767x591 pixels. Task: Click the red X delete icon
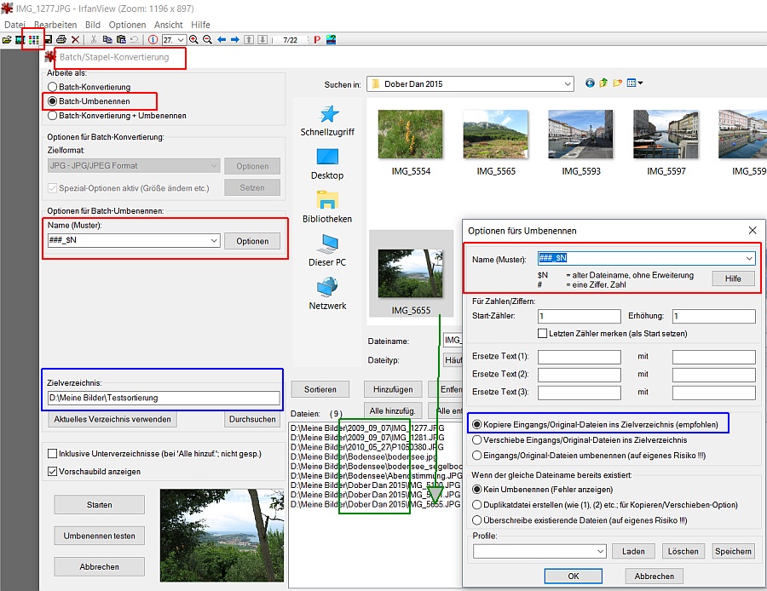pyautogui.click(x=76, y=39)
